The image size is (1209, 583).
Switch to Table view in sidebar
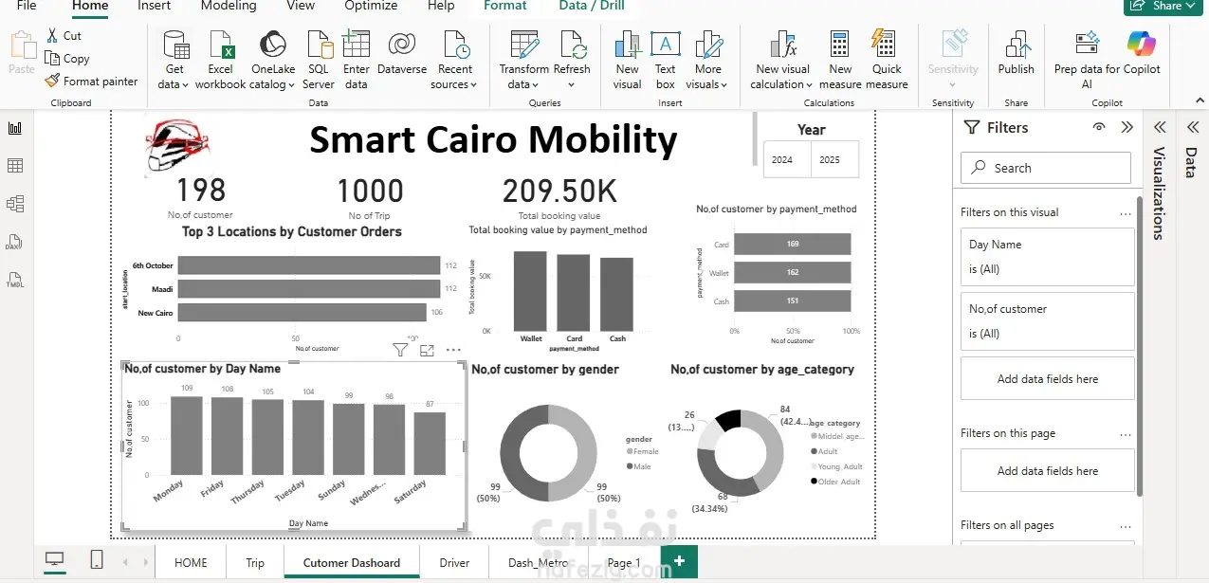(15, 166)
